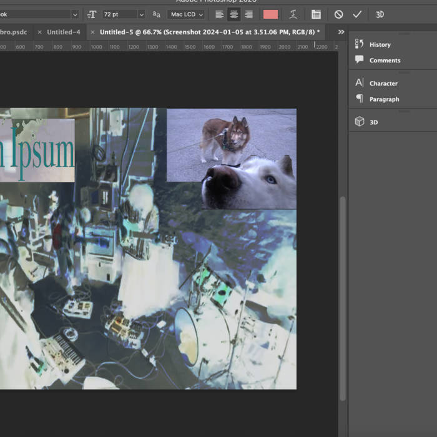Show more document tabs with double chevron

(341, 32)
